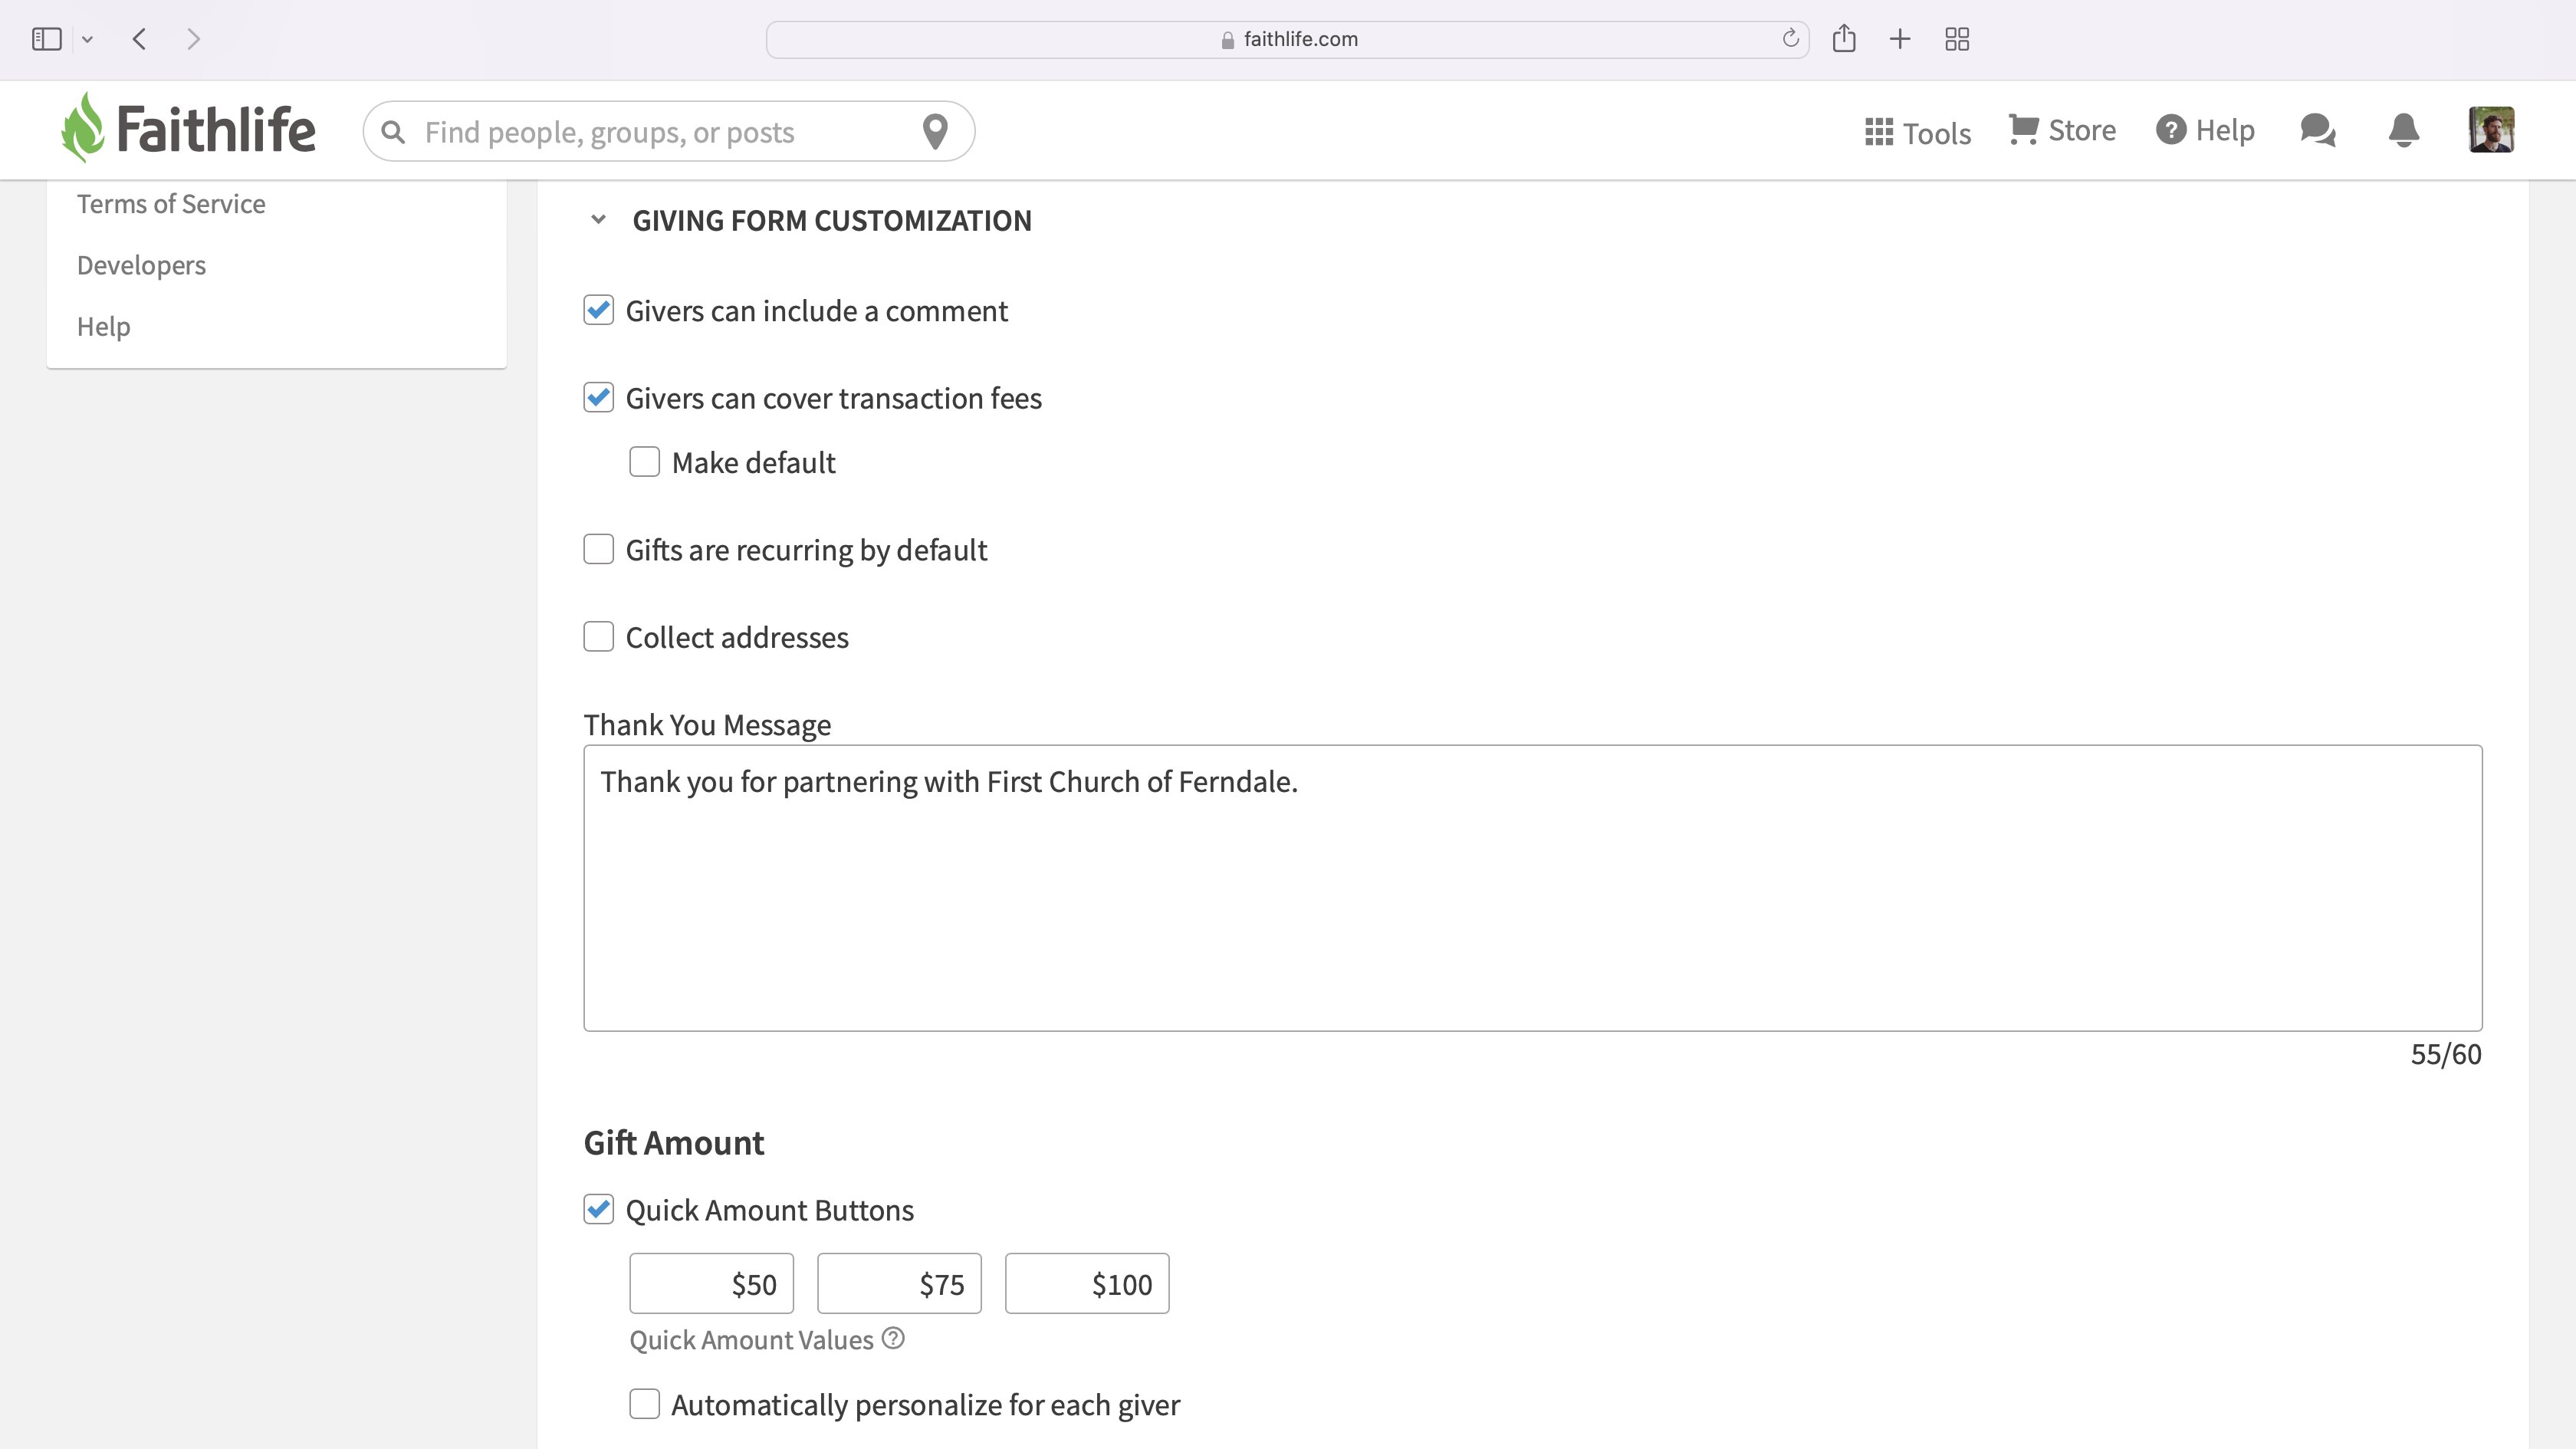Enable Collect addresses checkbox
The height and width of the screenshot is (1449, 2576).
[x=598, y=637]
